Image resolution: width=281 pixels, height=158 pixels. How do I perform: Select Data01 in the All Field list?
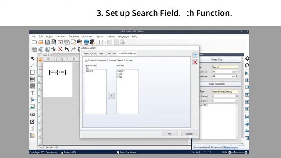coord(121,71)
